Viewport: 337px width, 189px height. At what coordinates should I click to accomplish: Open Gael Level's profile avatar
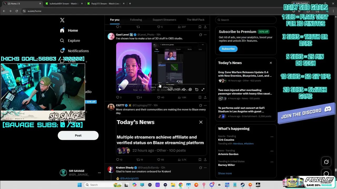click(111, 36)
